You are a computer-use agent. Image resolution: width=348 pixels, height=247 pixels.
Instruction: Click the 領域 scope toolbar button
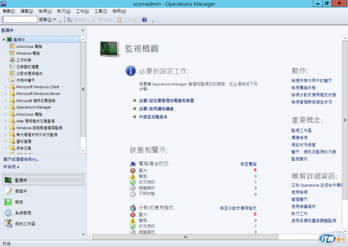click(77, 20)
